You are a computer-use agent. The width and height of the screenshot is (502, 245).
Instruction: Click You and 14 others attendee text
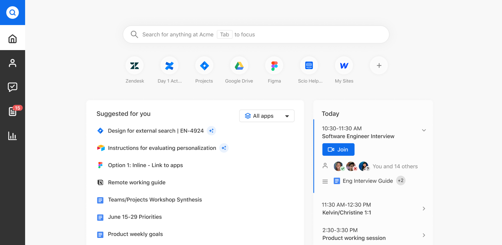(x=395, y=166)
